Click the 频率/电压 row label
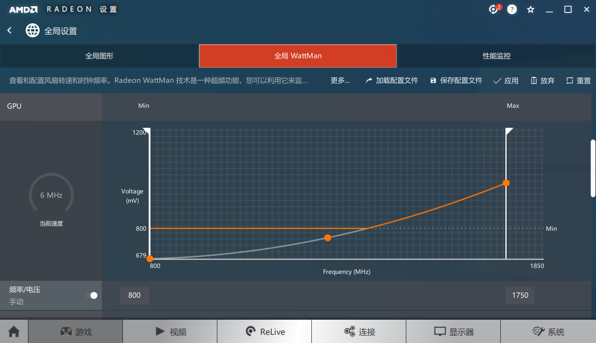Screen dimensions: 596x343 [25, 289]
